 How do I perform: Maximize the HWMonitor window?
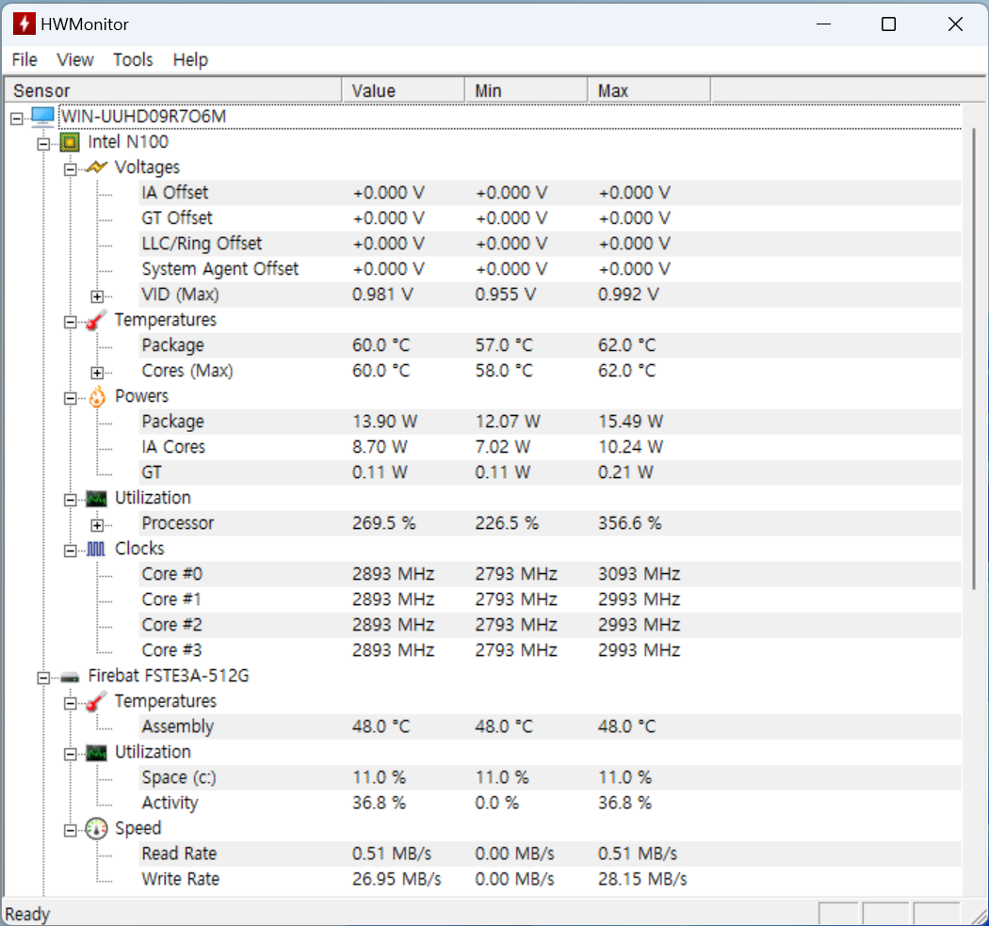pos(889,24)
